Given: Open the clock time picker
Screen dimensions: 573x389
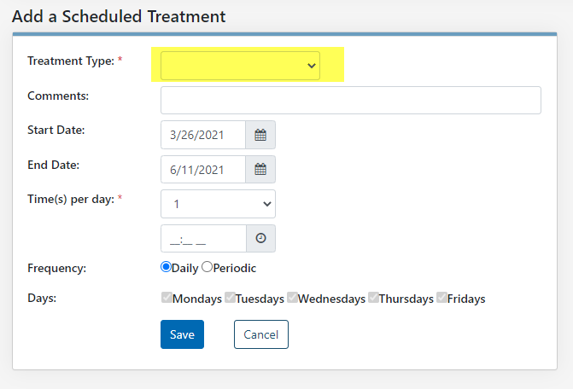Looking at the screenshot, I should 260,238.
